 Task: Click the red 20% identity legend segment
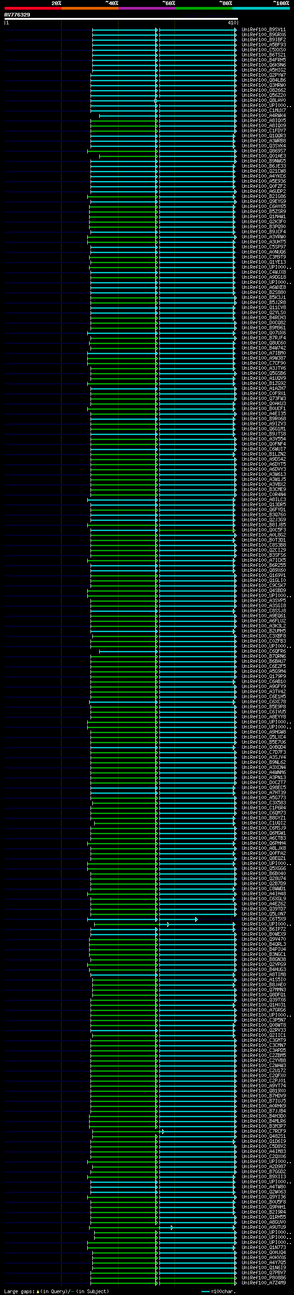pyautogui.click(x=33, y=8)
